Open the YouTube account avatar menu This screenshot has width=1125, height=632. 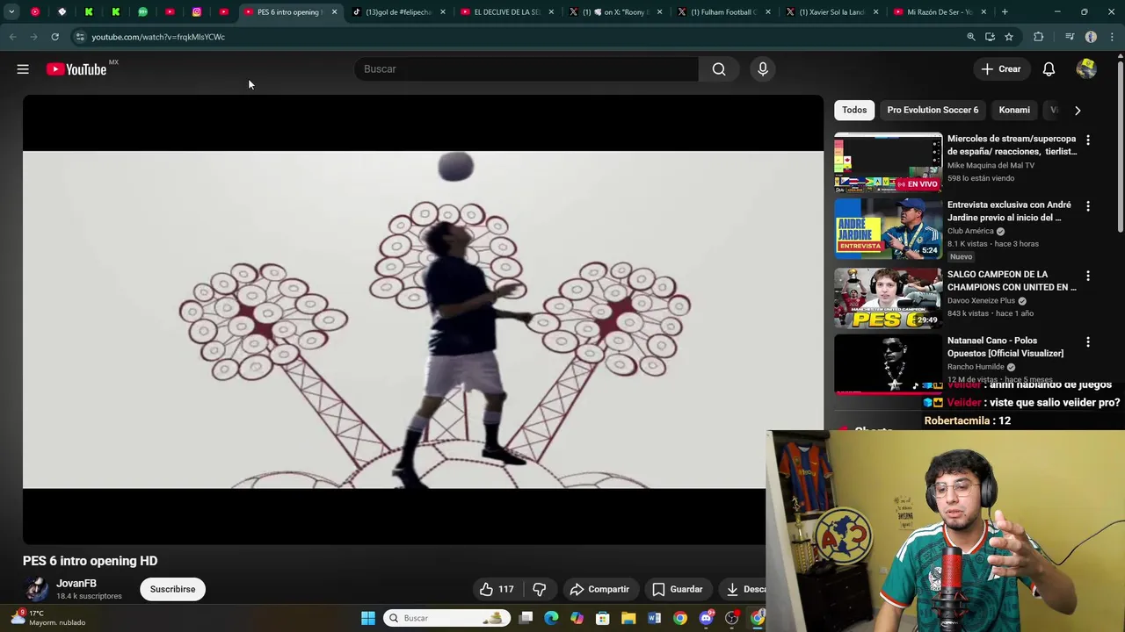click(x=1086, y=69)
